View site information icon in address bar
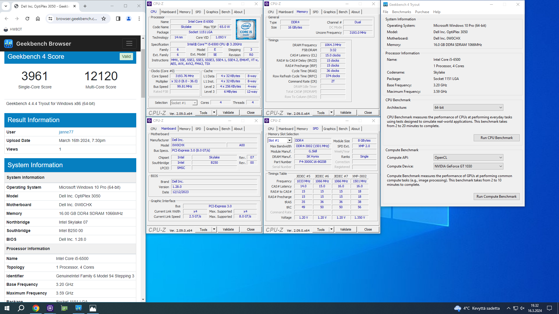Screen dimensions: 559x314 (x=50, y=19)
